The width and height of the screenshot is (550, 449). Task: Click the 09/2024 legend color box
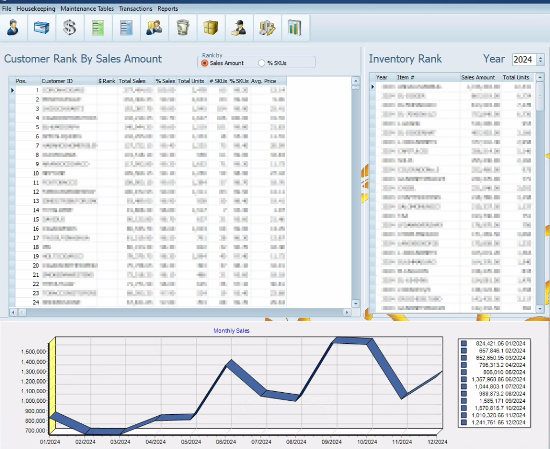pyautogui.click(x=464, y=400)
